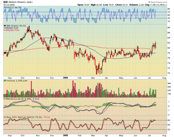Click the 1M volume axis label

click(x=169, y=94)
